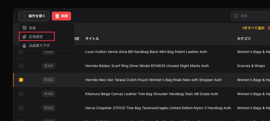Click the 未出品 badge on Hermès Bolduc row

pos(48,66)
